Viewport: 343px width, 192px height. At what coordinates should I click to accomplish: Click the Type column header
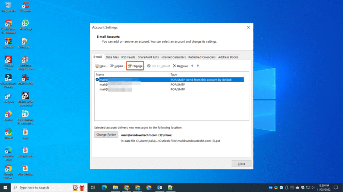pyautogui.click(x=206, y=75)
